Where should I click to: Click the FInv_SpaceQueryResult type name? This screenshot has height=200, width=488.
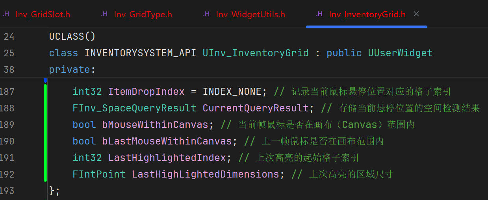(134, 108)
